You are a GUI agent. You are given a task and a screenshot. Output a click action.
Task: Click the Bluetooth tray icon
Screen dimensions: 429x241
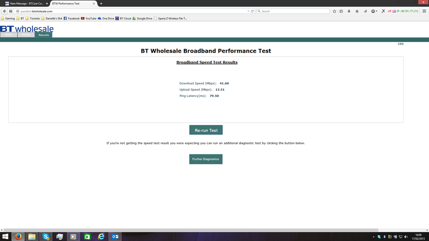[x=384, y=237]
